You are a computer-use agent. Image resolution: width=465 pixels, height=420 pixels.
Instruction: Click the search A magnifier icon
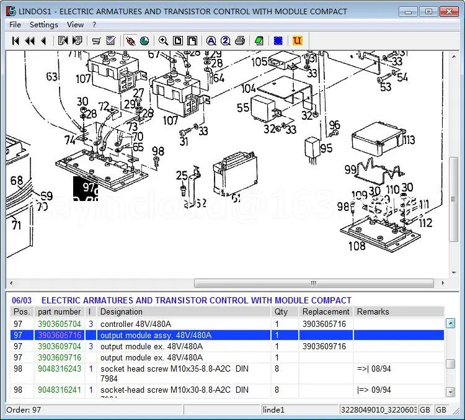pyautogui.click(x=211, y=41)
